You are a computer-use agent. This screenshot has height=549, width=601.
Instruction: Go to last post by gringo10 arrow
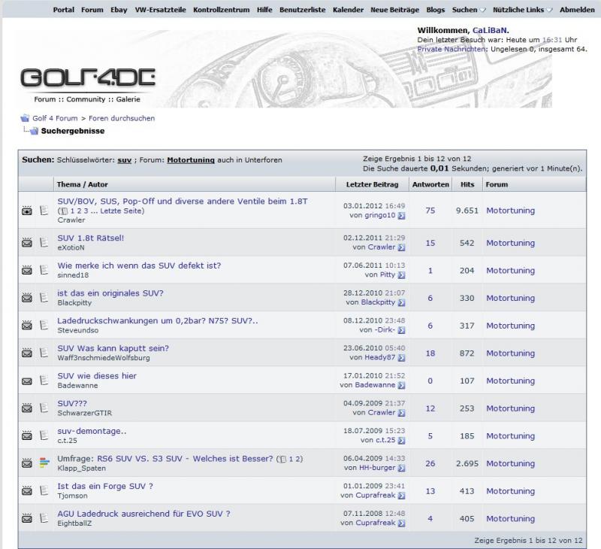click(x=401, y=216)
